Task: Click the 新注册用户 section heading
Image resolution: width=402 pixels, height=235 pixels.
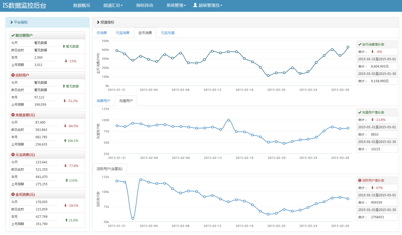Action: [x=24, y=35]
